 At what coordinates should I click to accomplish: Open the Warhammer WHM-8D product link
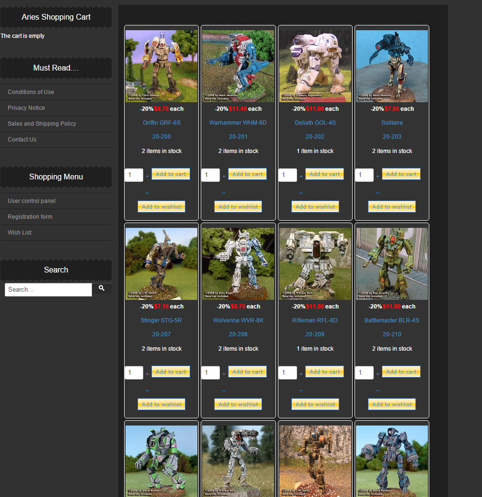238,123
